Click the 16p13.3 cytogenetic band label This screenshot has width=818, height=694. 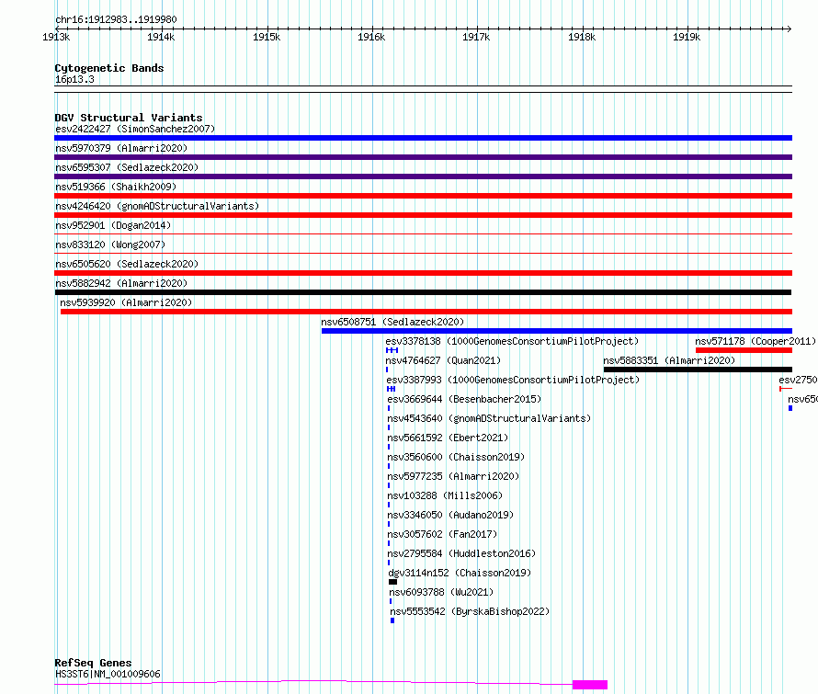point(74,79)
